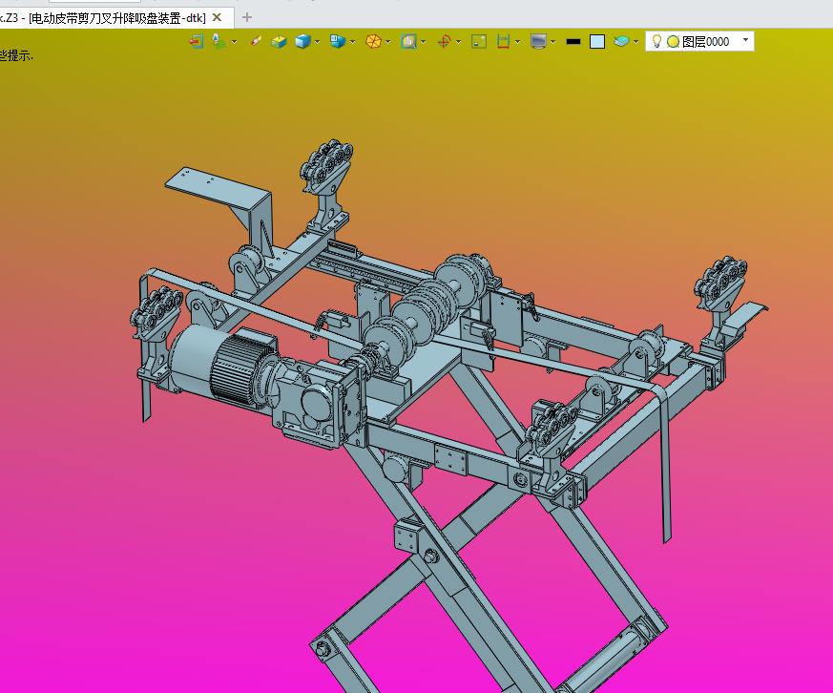
Task: Click the light blue face color swatch
Action: click(597, 41)
